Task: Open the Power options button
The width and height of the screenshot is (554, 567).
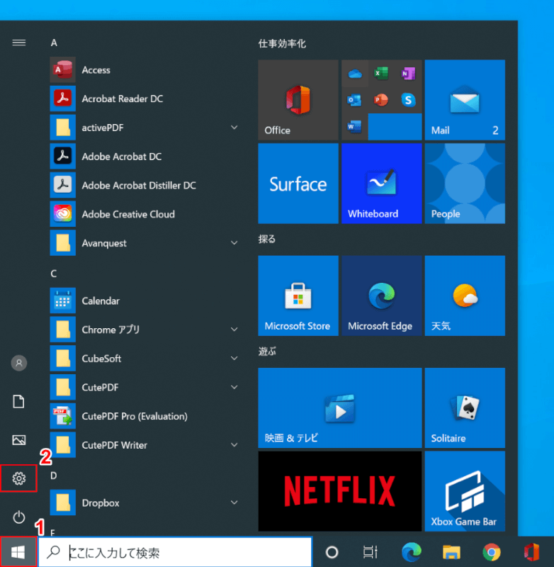Action: [x=19, y=517]
